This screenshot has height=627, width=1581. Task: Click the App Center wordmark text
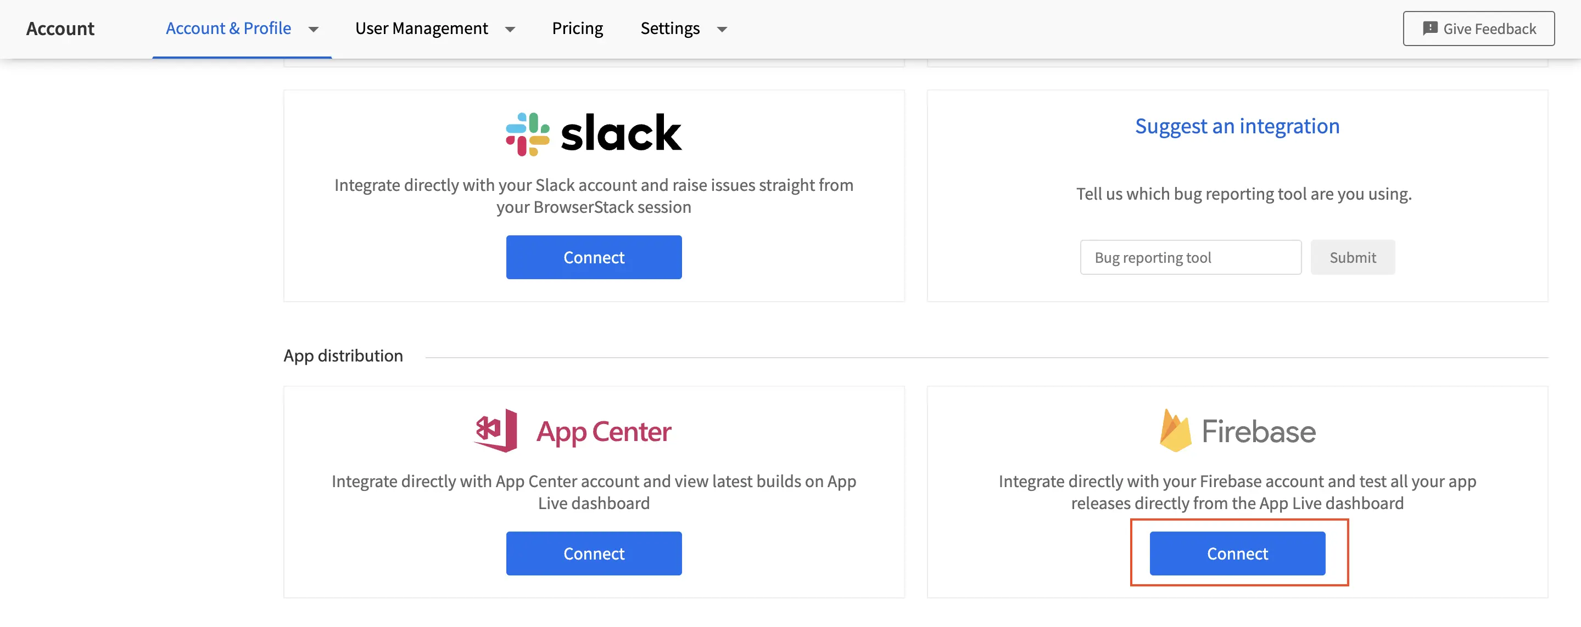(604, 432)
